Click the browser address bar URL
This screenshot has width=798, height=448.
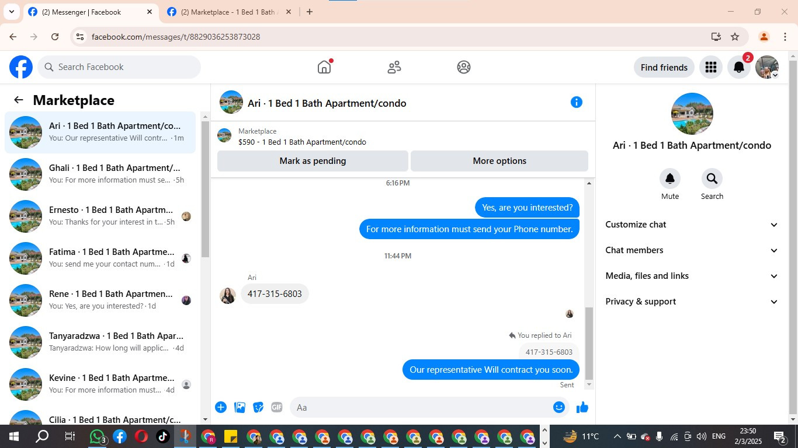[x=176, y=37]
